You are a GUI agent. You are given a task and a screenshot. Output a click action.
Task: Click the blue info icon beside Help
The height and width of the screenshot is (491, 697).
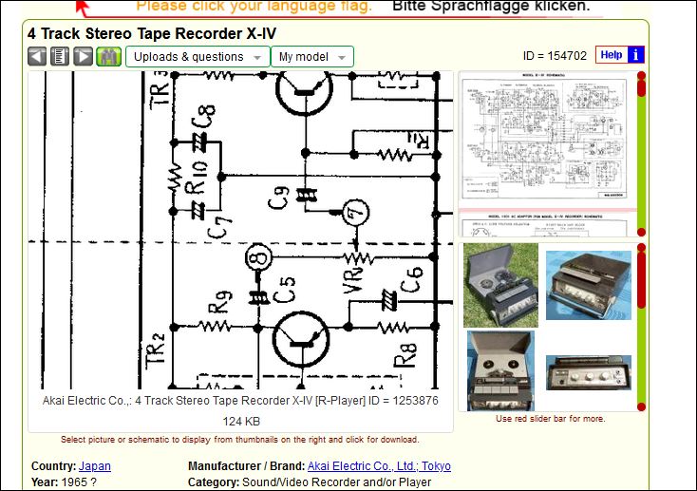pos(635,55)
